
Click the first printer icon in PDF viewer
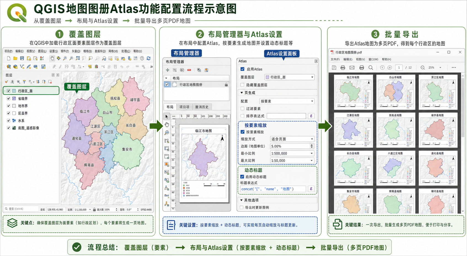[x=343, y=68]
